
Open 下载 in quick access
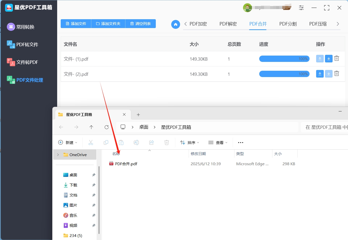tap(73, 185)
